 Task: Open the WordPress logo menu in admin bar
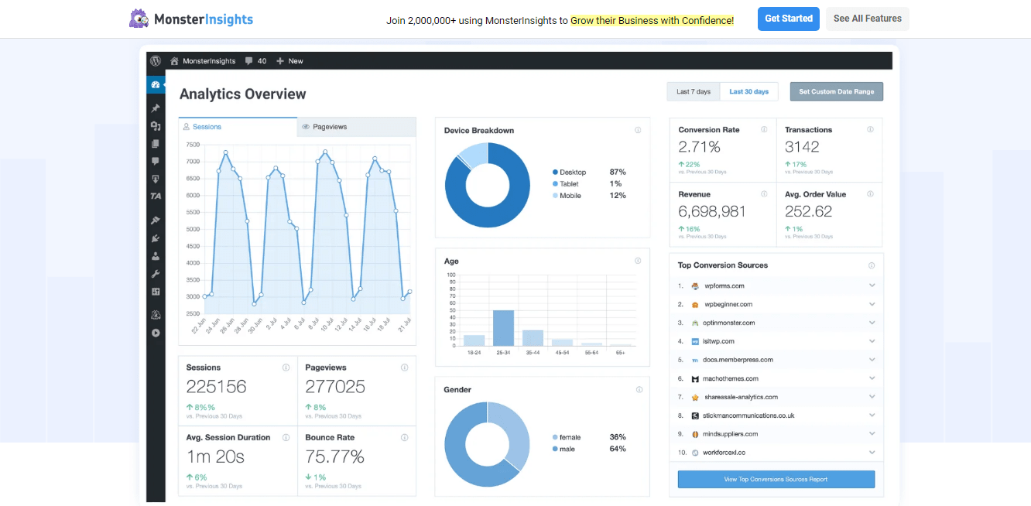156,60
